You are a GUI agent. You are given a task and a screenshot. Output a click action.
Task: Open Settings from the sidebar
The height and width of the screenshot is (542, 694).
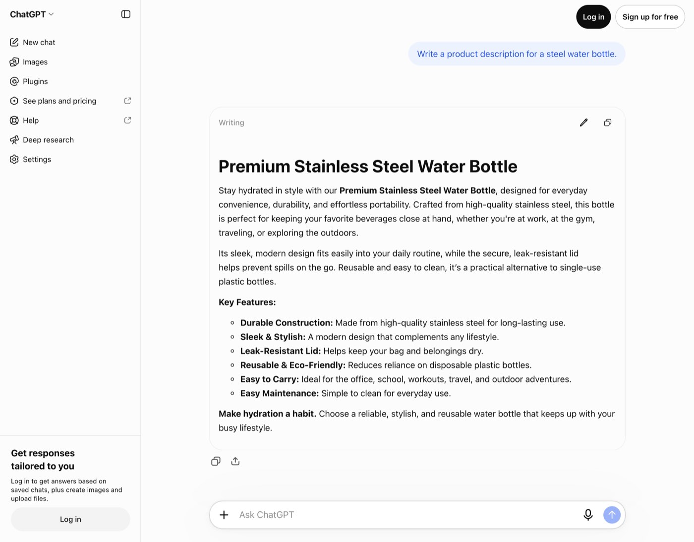click(70, 159)
